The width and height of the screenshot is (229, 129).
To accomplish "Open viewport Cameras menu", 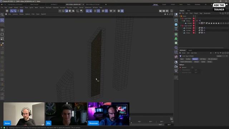I will click(15, 14).
